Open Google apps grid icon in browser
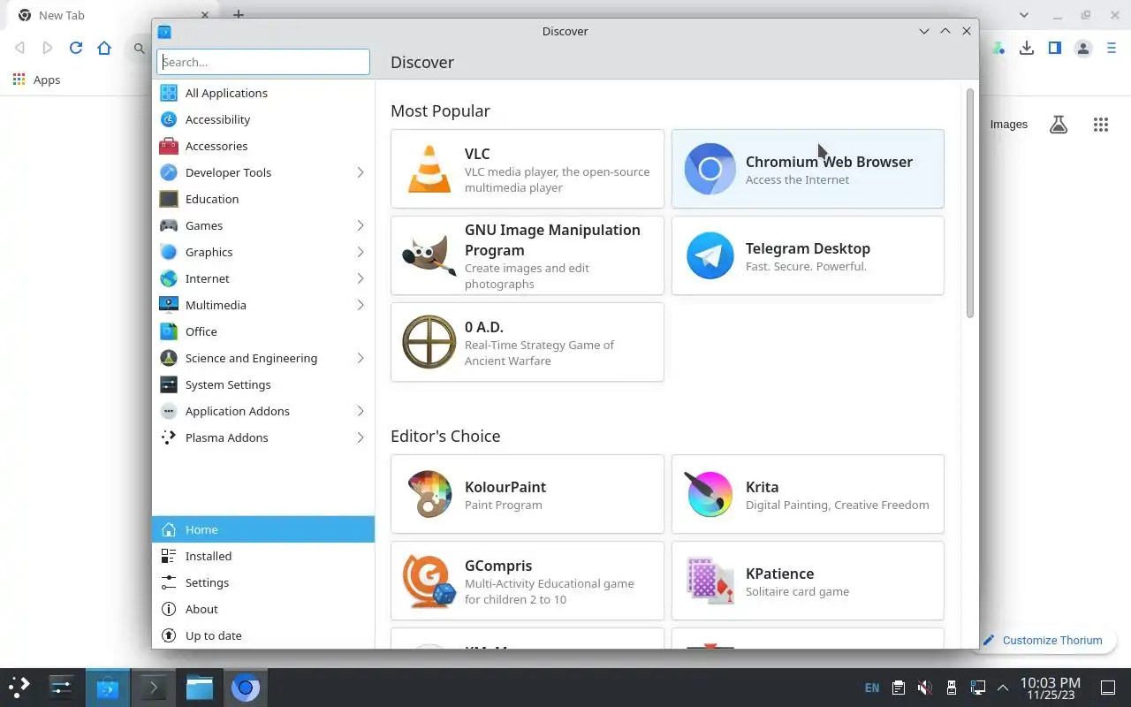Image resolution: width=1131 pixels, height=707 pixels. pyautogui.click(x=1101, y=125)
